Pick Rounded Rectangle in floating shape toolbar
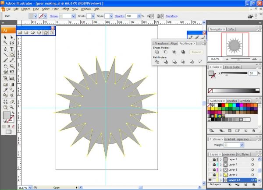The width and height of the screenshot is (263, 190). (26, 32)
